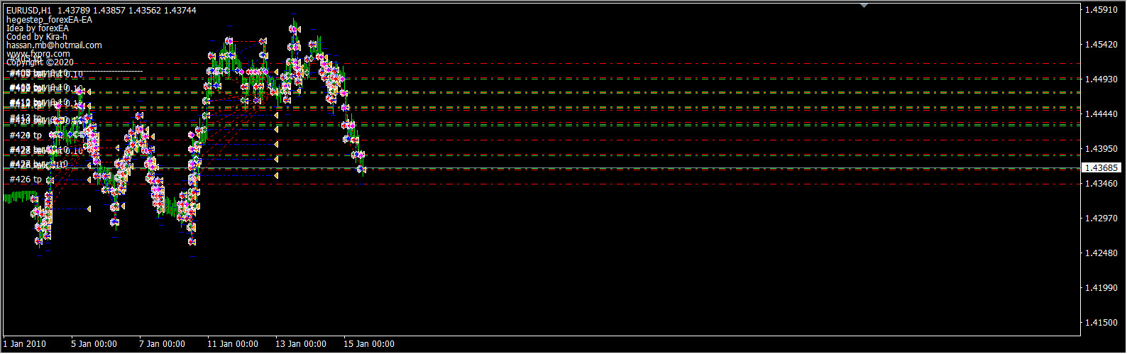This screenshot has height=354, width=1127.
Task: Click the hassan.mb@hotmail.com email text
Action: point(54,45)
